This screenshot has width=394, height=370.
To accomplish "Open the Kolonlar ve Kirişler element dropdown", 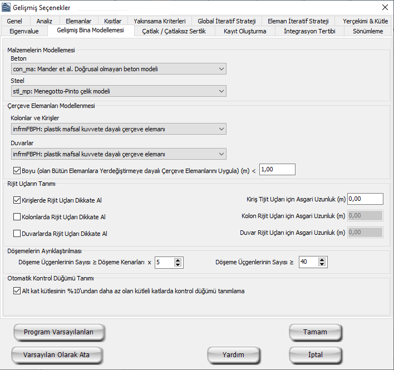I will pyautogui.click(x=118, y=129).
